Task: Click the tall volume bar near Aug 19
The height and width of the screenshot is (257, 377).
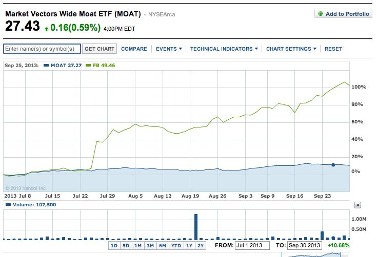Action: tap(196, 227)
